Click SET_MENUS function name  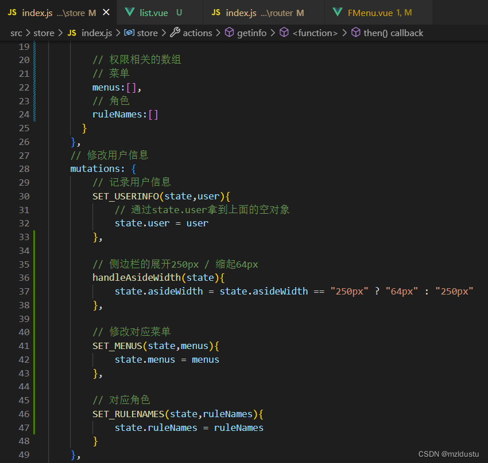117,346
